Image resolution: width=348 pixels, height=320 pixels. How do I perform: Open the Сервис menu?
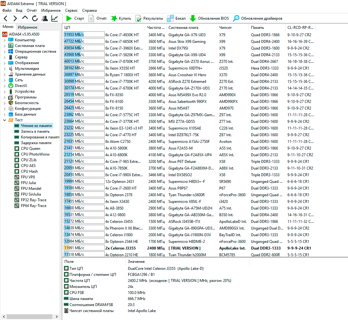coord(71,10)
